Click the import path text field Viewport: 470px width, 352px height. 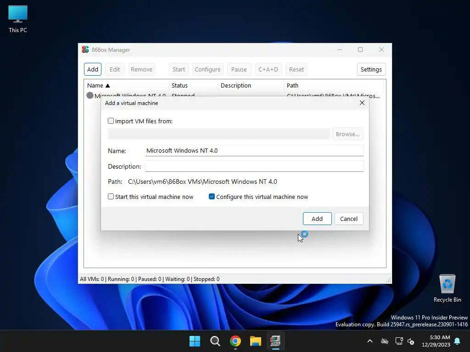218,134
